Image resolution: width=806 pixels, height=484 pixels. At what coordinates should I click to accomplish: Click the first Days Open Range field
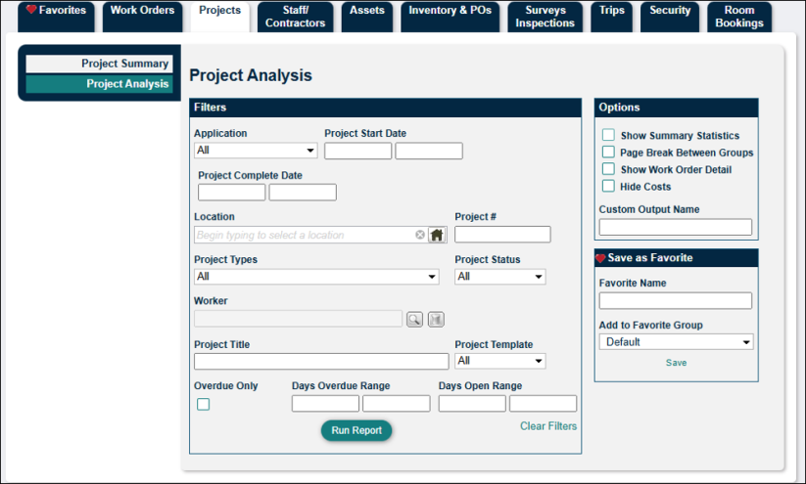tap(472, 404)
